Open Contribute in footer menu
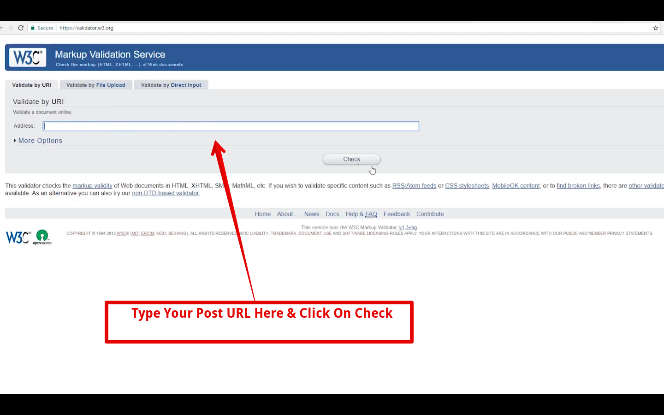 (x=430, y=214)
